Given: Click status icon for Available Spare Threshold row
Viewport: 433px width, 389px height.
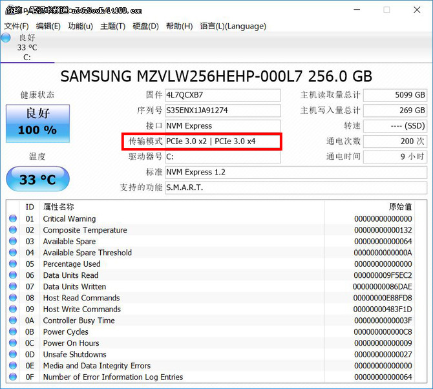Looking at the screenshot, I should click(13, 253).
